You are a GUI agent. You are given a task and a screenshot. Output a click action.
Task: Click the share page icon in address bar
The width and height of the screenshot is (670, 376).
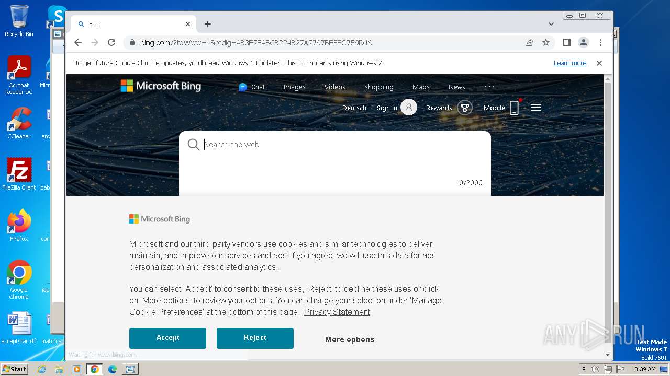(529, 43)
